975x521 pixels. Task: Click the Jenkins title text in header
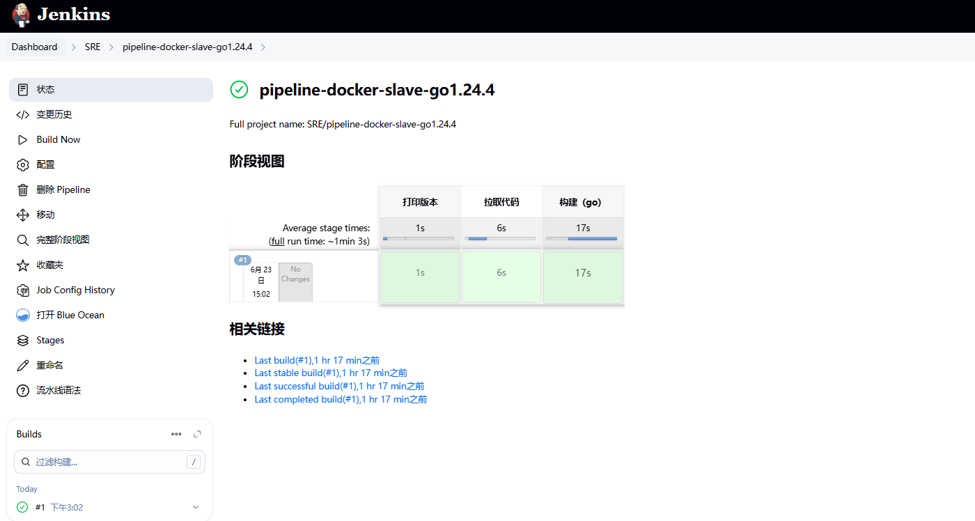pos(74,15)
